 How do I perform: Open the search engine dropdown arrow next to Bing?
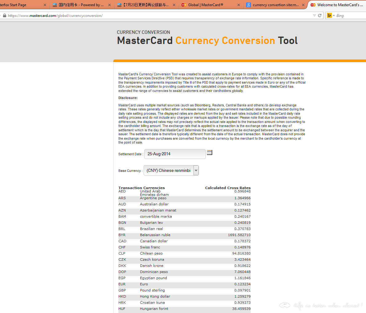pyautogui.click(x=334, y=16)
